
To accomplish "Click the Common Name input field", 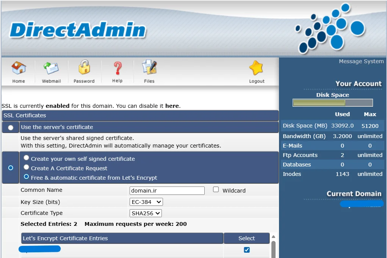I will 167,191.
